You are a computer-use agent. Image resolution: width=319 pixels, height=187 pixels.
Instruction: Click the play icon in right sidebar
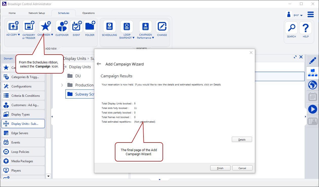click(313, 109)
